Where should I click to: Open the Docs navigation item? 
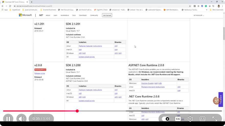[74, 15]
